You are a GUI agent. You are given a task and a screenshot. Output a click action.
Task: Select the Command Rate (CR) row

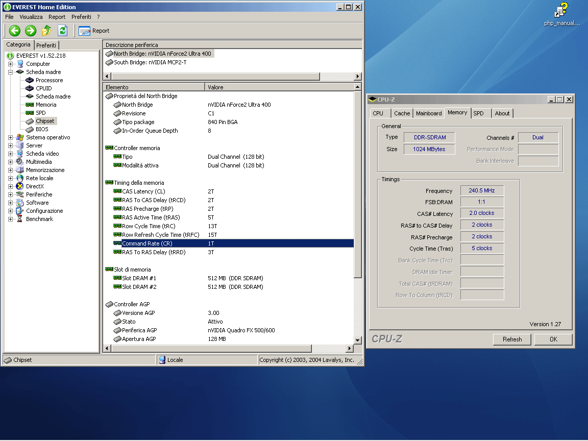(229, 244)
